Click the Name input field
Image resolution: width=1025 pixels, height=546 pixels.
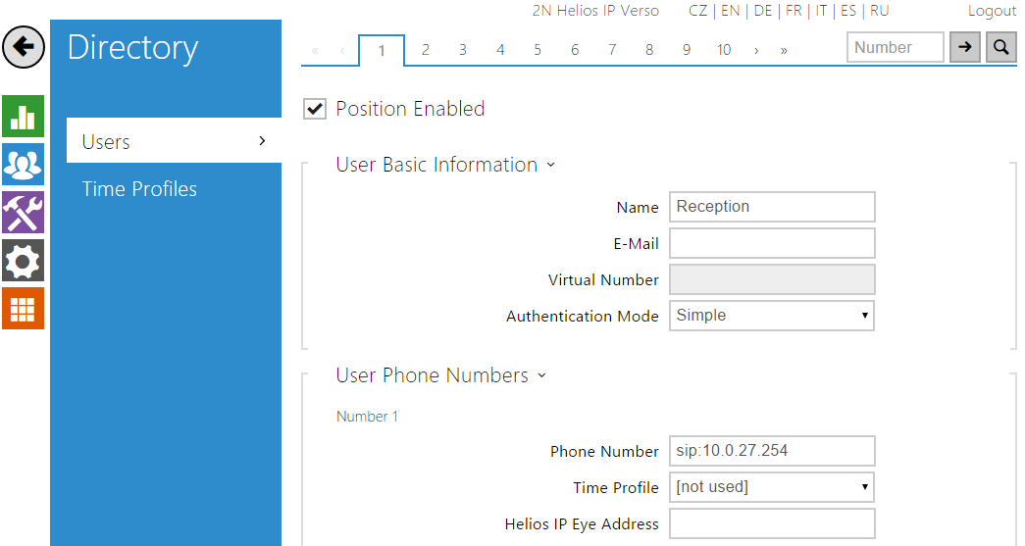click(x=771, y=207)
